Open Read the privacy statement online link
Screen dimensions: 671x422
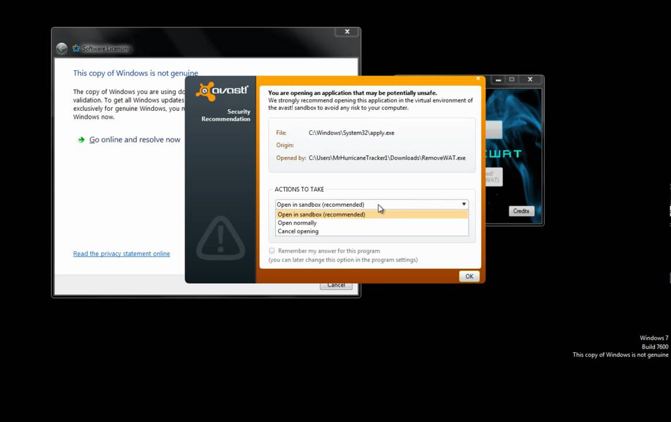(122, 254)
